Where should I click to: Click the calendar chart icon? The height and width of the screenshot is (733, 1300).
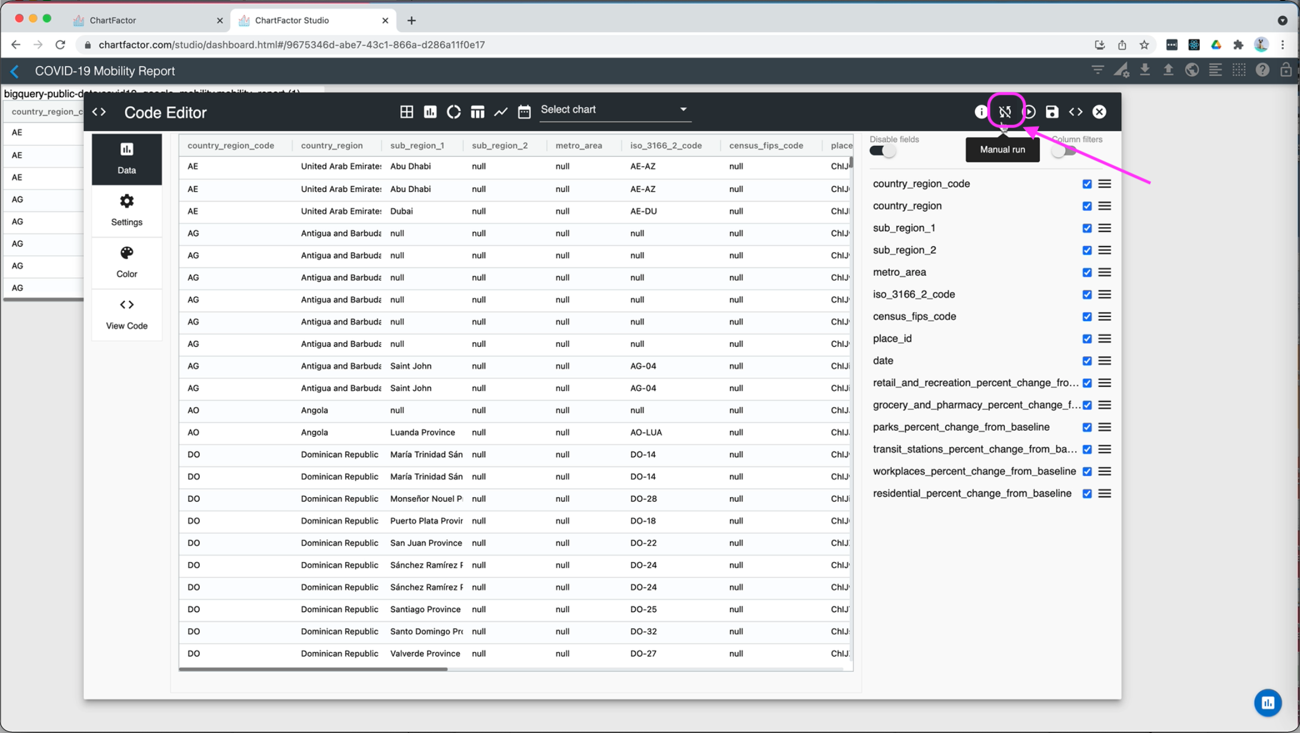tap(524, 111)
